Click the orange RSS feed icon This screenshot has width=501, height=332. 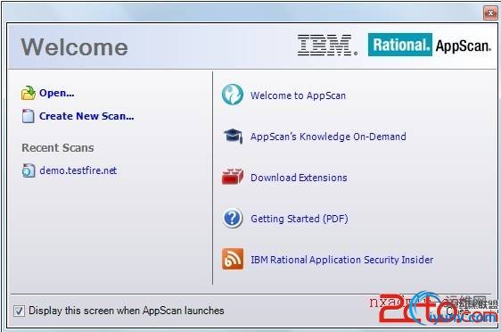pos(233,259)
